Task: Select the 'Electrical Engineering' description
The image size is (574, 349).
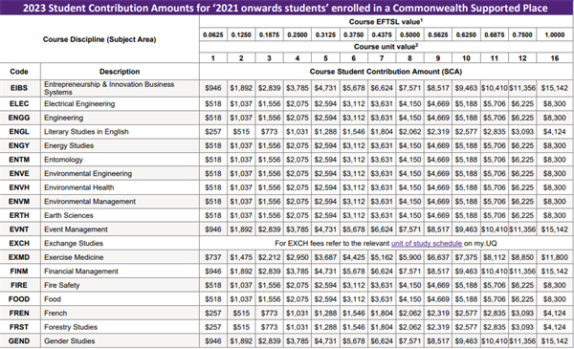Action: 79,104
